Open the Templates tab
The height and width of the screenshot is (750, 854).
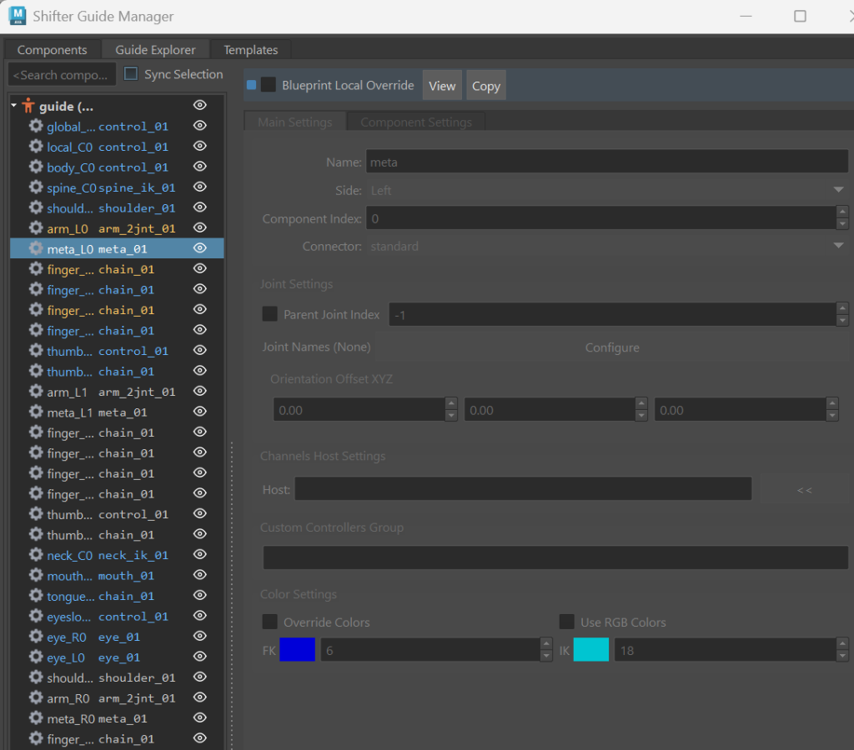pos(250,50)
